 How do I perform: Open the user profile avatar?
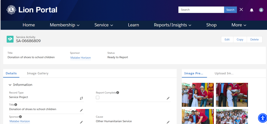click(261, 10)
